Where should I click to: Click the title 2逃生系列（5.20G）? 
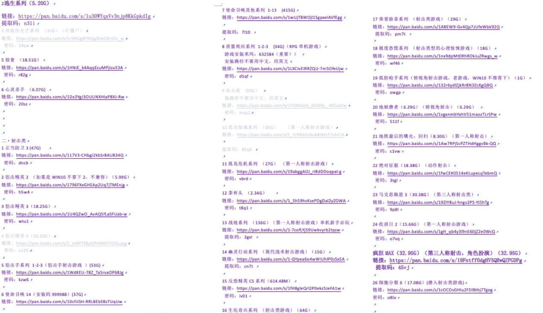coord(26,3)
